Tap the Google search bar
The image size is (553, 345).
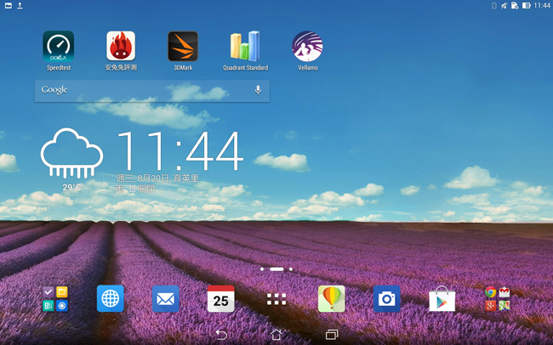pyautogui.click(x=140, y=90)
